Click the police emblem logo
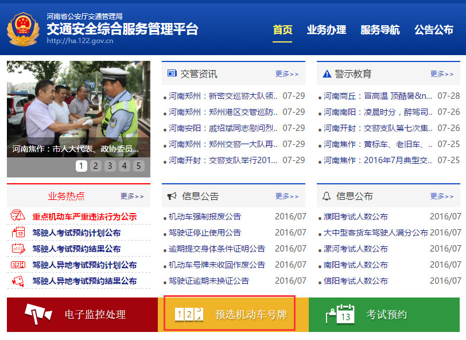Image resolution: width=466 pixels, height=340 pixels. click(22, 27)
